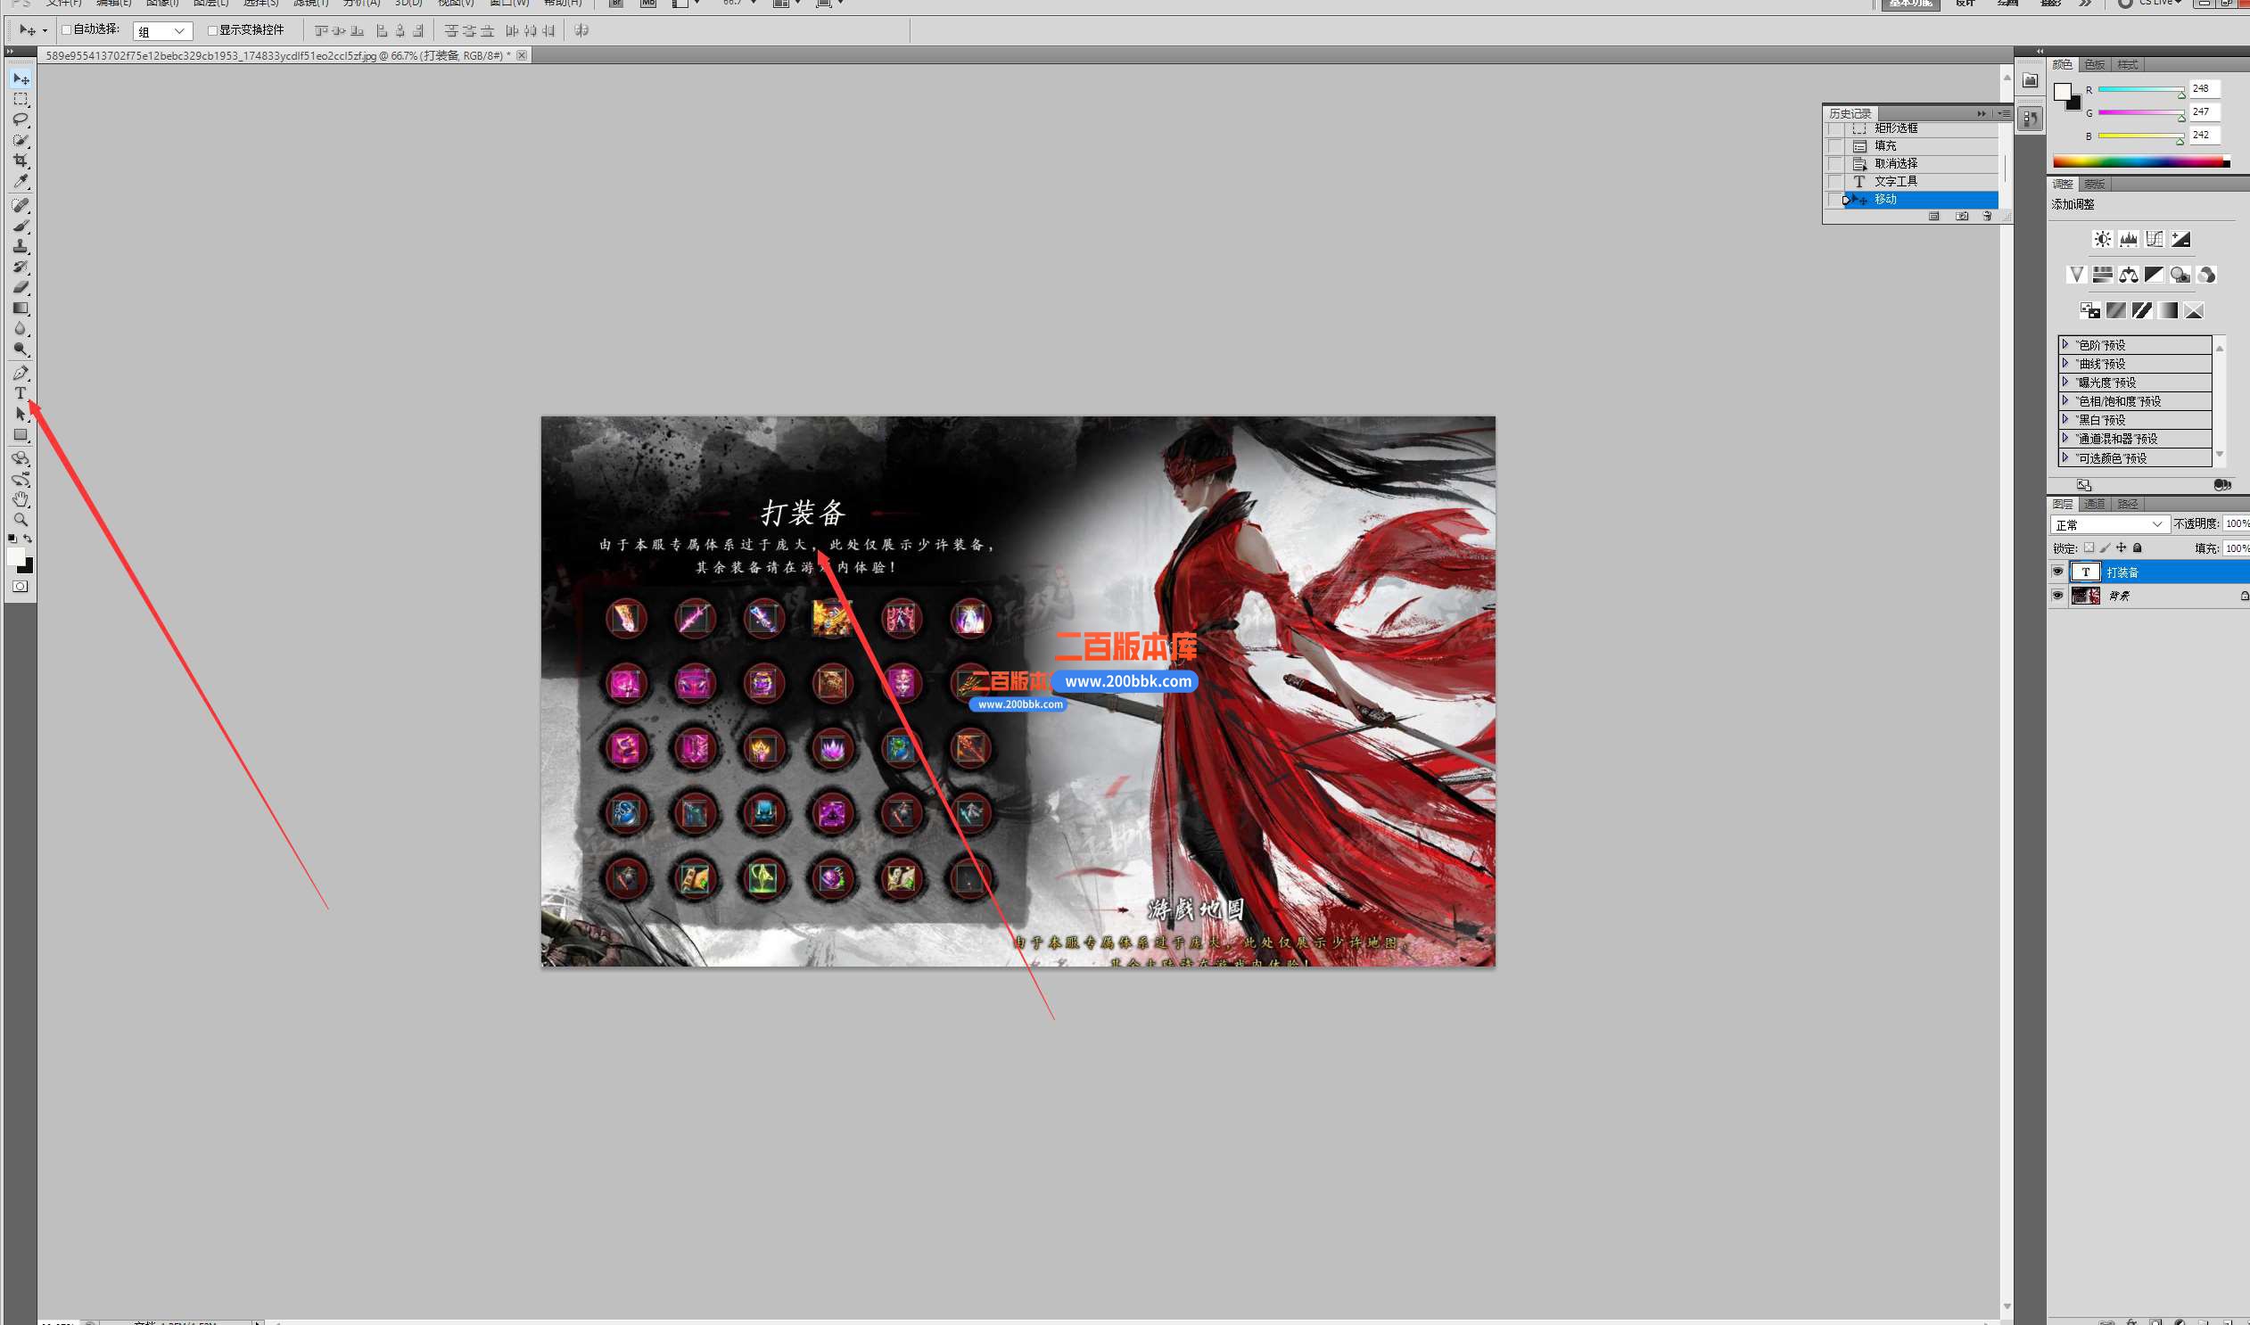The height and width of the screenshot is (1325, 2250).
Task: Collapse the right panel dock arrows
Action: pyautogui.click(x=2040, y=51)
